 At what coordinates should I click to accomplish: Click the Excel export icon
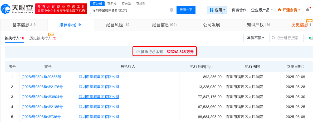pyautogui.click(x=310, y=38)
